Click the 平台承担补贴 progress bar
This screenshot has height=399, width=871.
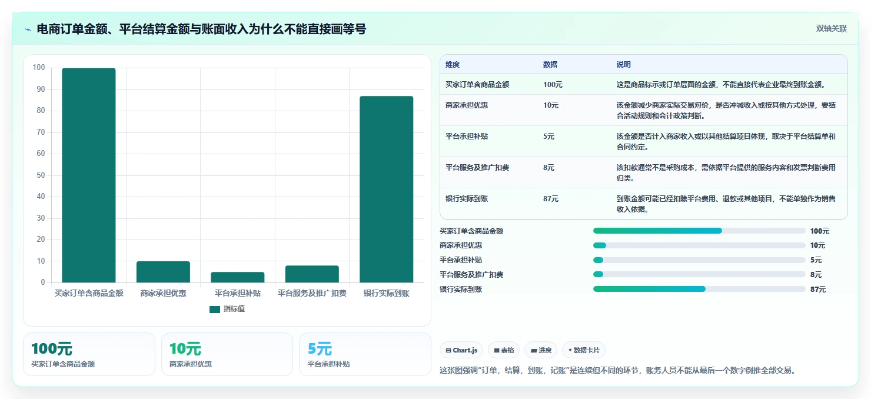(699, 260)
